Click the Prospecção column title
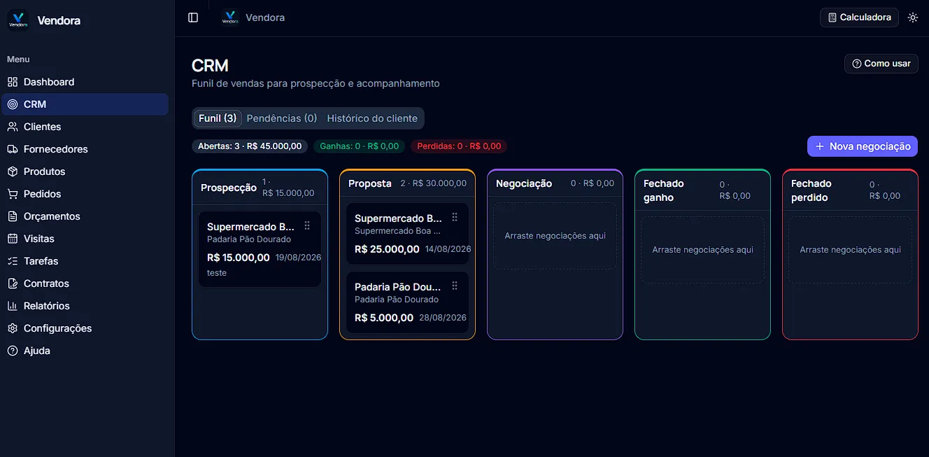The height and width of the screenshot is (457, 929). tap(229, 188)
